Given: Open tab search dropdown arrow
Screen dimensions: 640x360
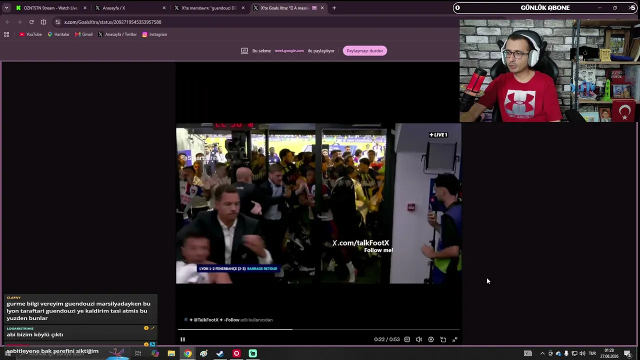Looking at the screenshot, I should [6, 8].
